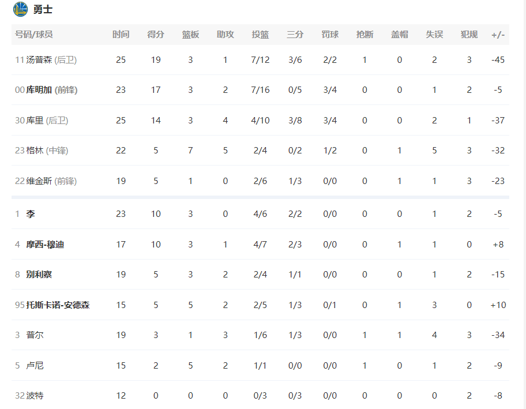This screenshot has height=409, width=526.
Task: Open 别利察 player page
Action: (39, 275)
